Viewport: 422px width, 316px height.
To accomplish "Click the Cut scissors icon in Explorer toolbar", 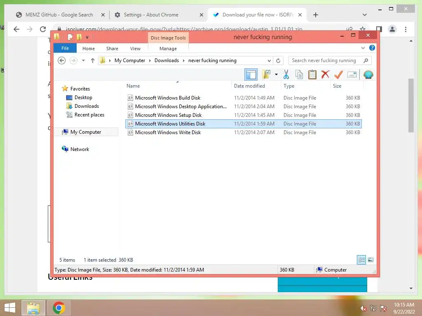I will pyautogui.click(x=286, y=74).
